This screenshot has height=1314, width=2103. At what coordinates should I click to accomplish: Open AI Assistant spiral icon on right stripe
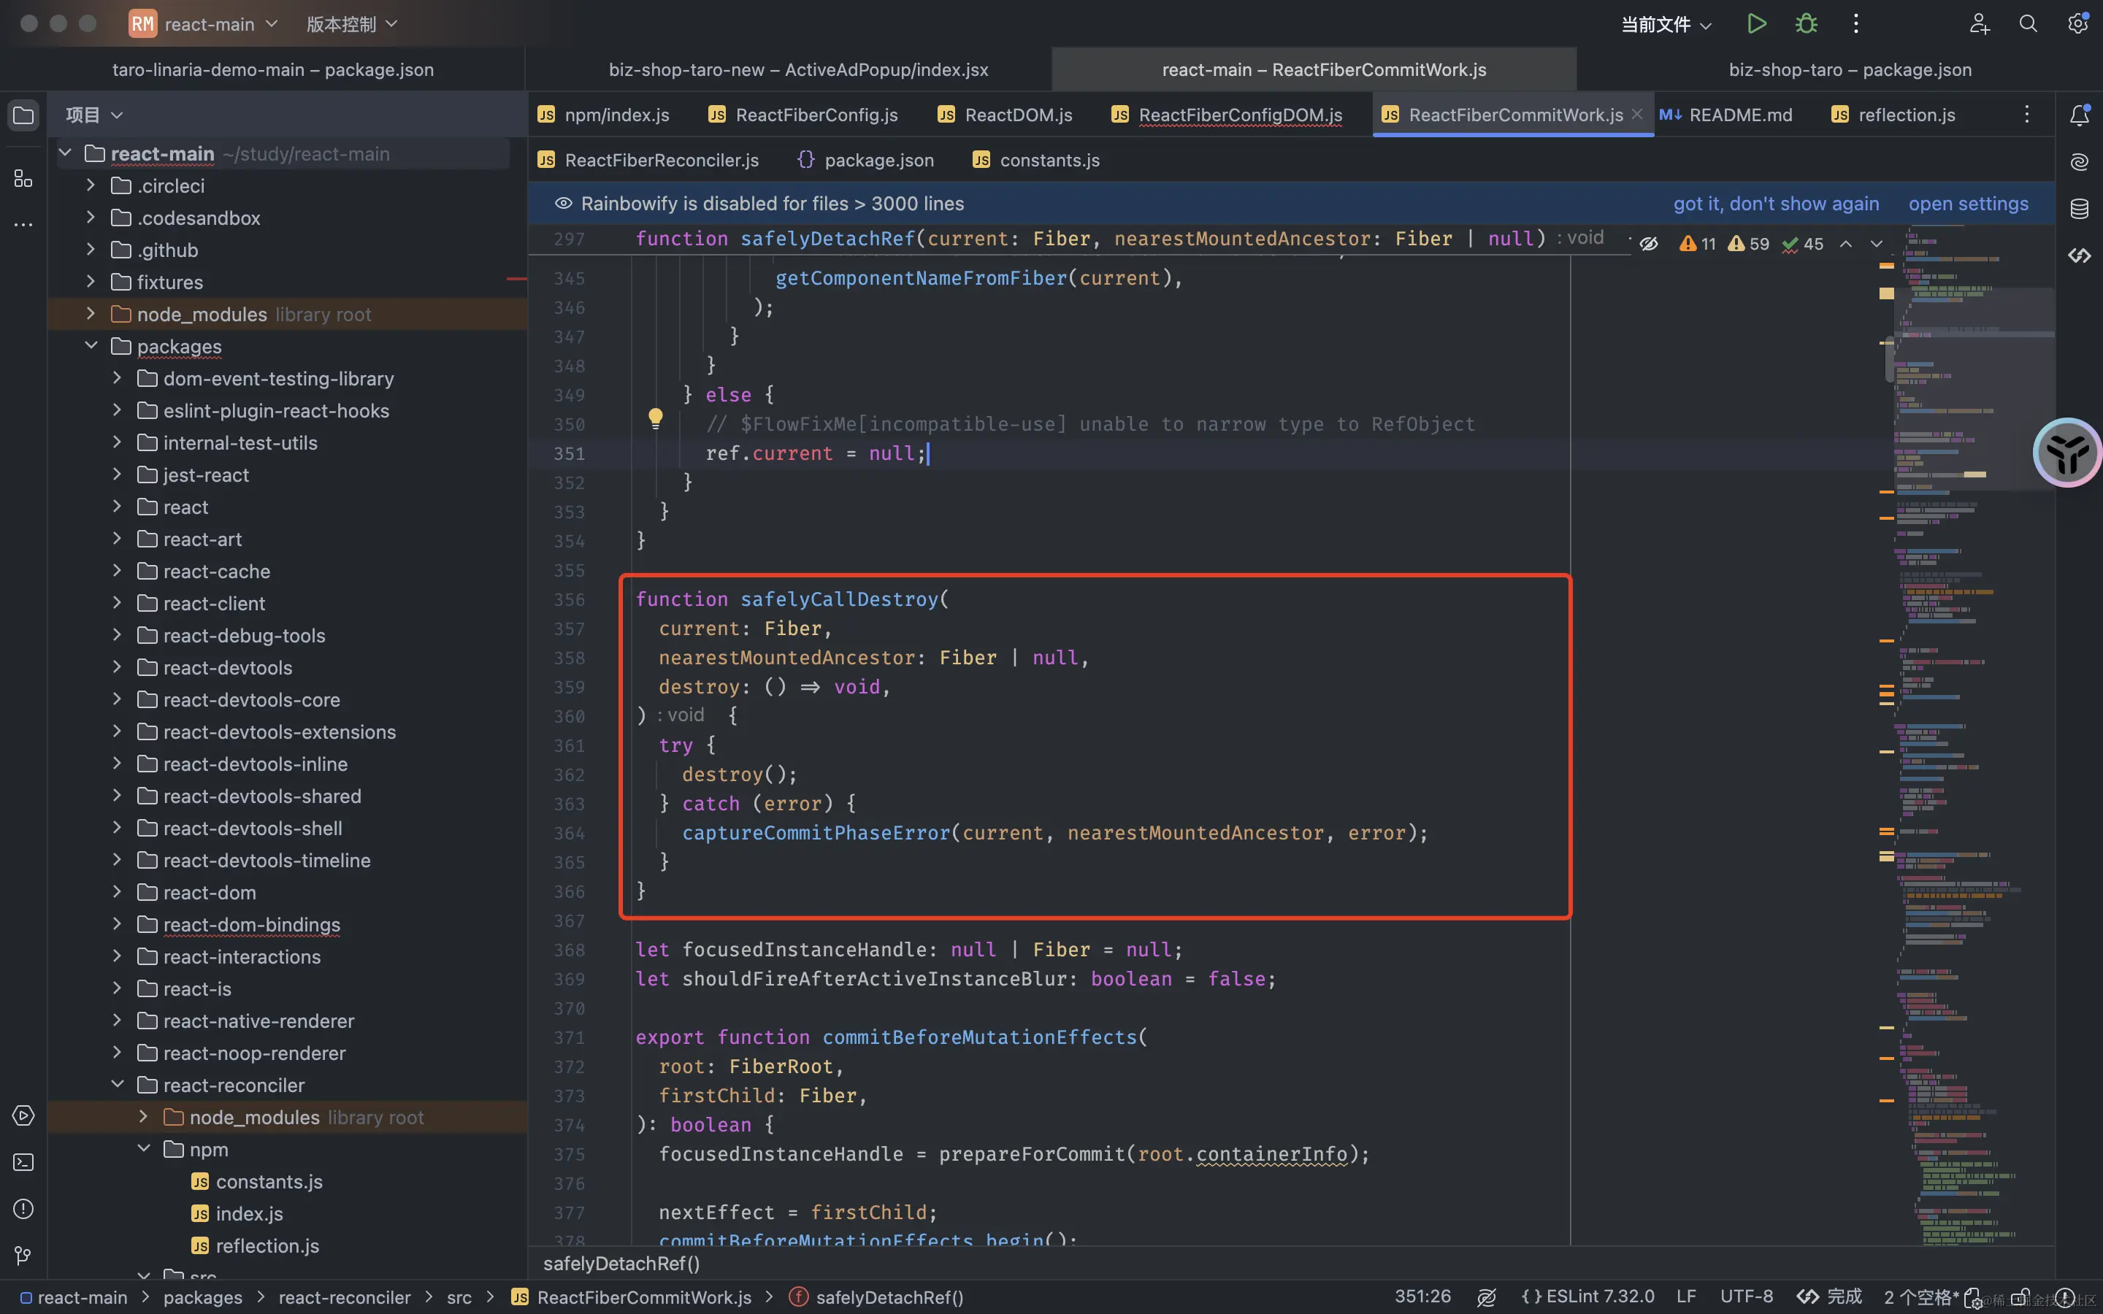[x=2080, y=161]
